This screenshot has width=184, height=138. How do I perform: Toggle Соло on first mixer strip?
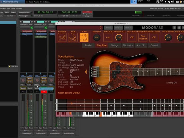pyautogui.click(x=30, y=88)
